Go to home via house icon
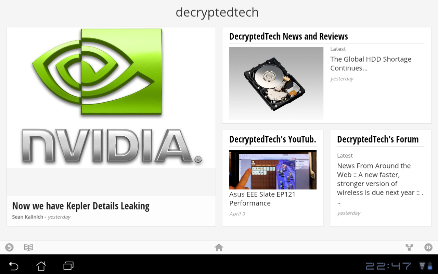The height and width of the screenshot is (274, 438). [x=219, y=247]
